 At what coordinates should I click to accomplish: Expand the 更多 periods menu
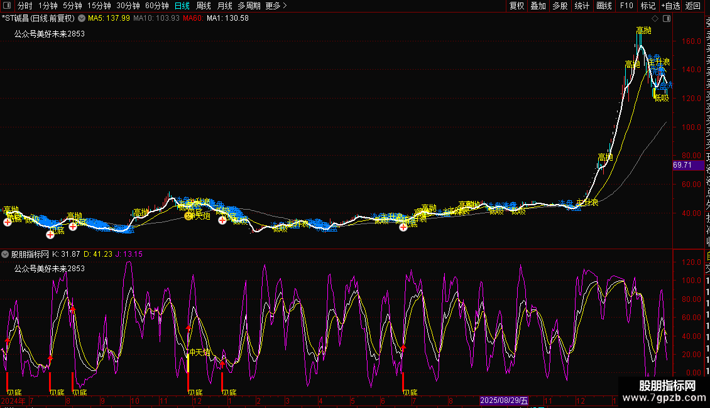[x=276, y=6]
